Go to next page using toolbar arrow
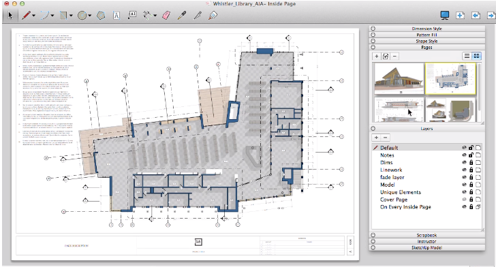Viewport: 496px width, 267px height. tap(491, 15)
